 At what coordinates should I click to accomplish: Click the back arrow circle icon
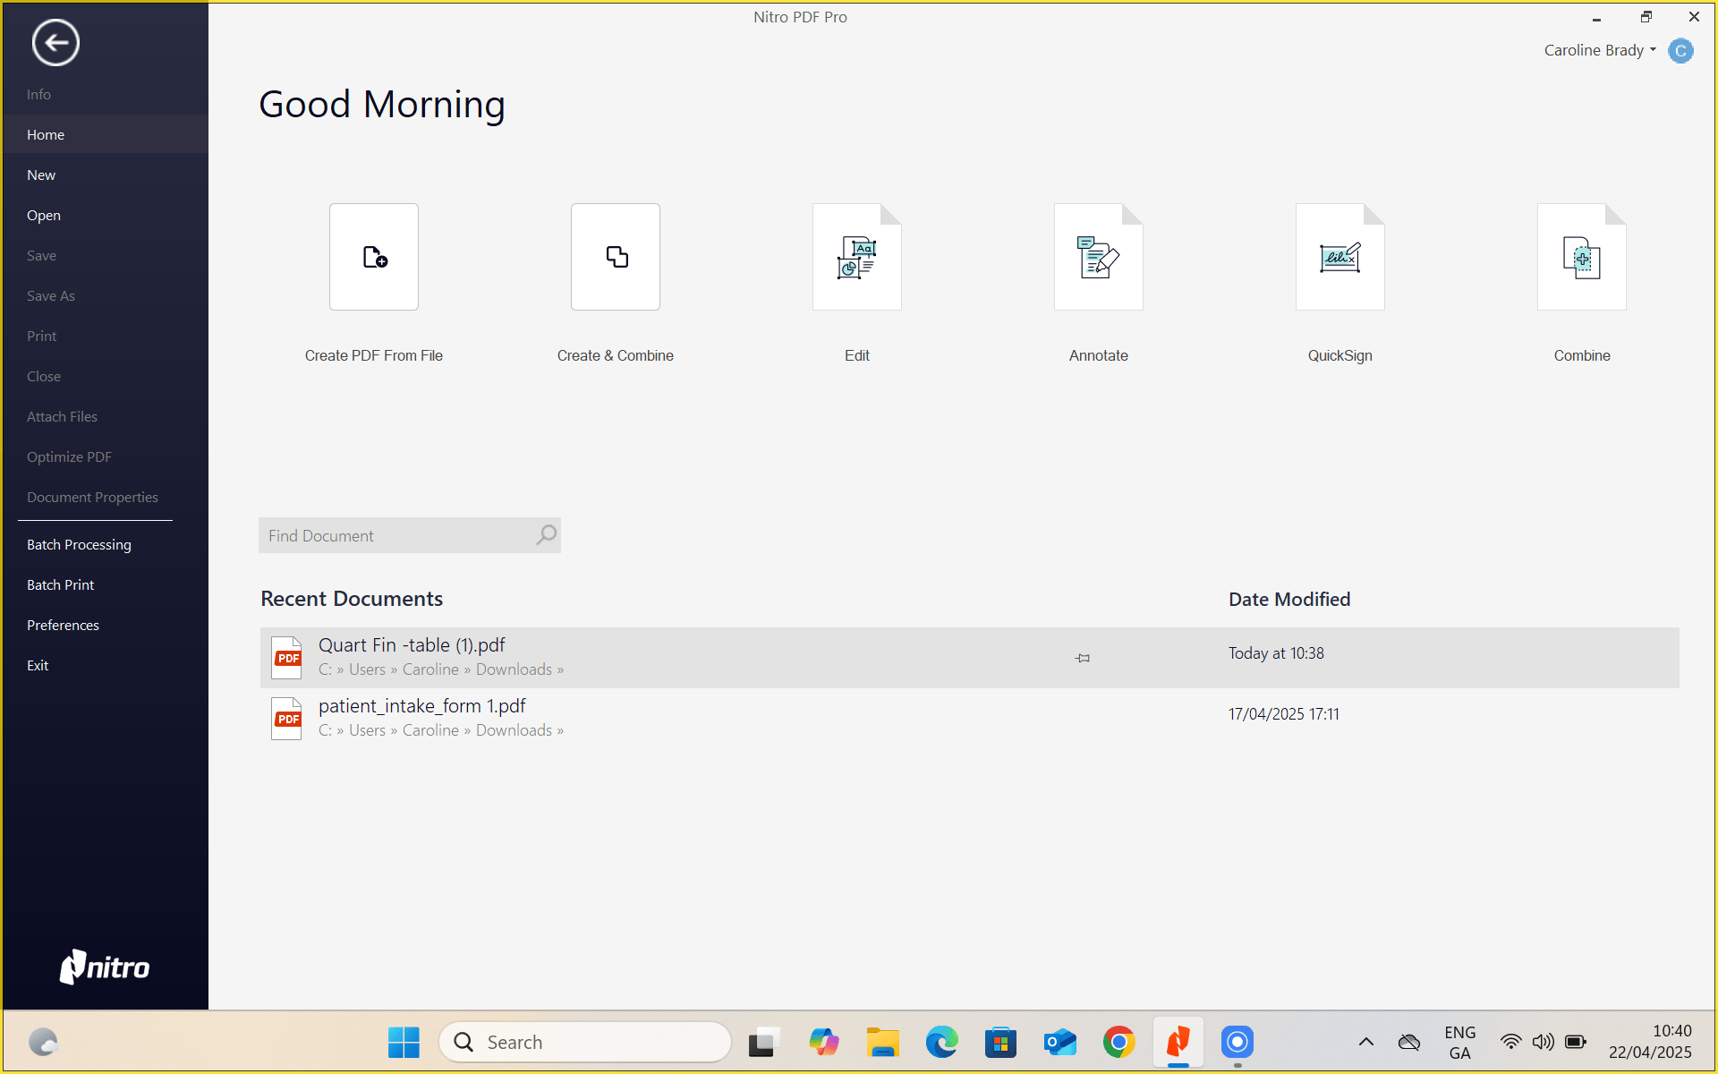click(55, 42)
